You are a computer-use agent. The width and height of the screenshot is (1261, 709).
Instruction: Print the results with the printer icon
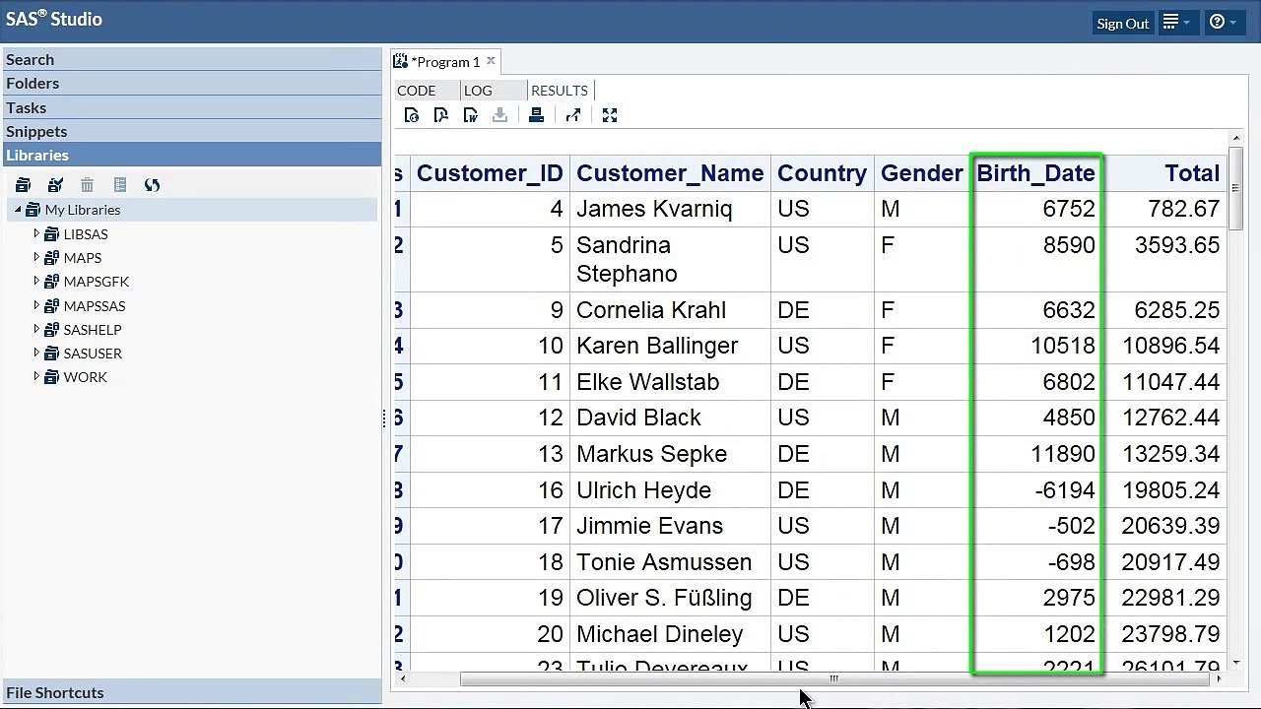[536, 116]
